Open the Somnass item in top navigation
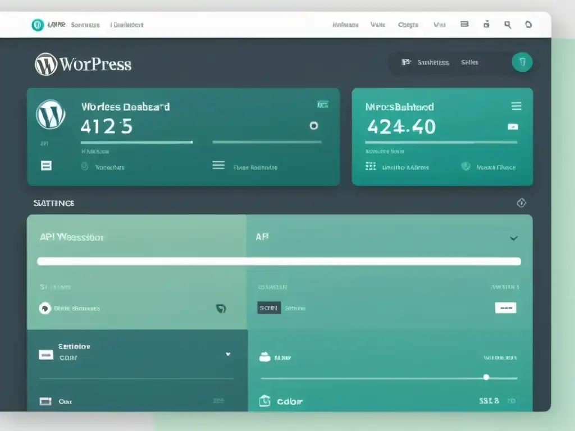Image resolution: width=575 pixels, height=431 pixels. pyautogui.click(x=85, y=25)
